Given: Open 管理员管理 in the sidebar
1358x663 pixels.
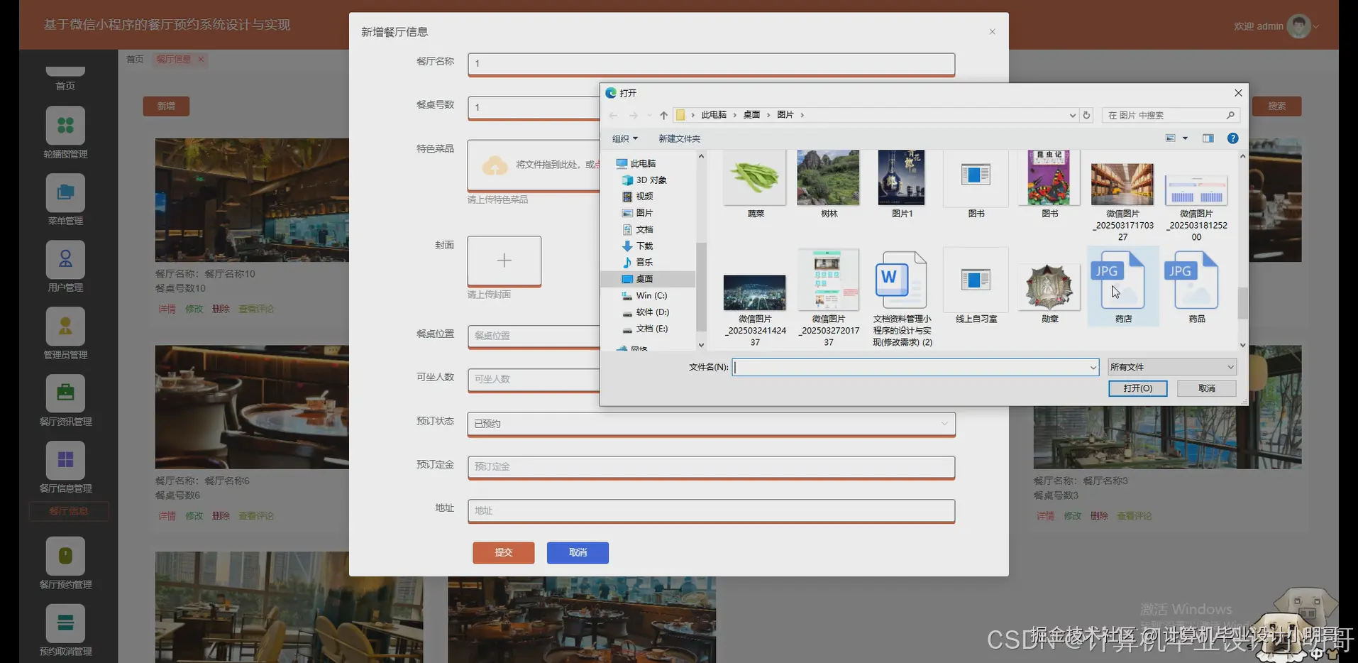Looking at the screenshot, I should [65, 334].
